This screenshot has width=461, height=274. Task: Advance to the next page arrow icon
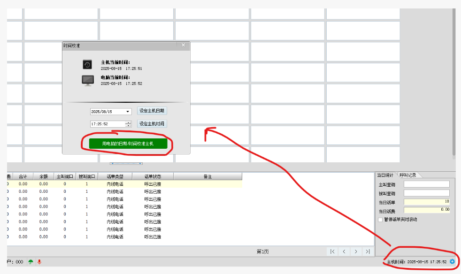point(356,251)
